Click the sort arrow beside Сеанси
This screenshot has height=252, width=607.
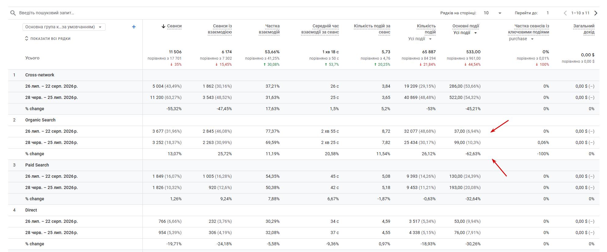tap(163, 26)
